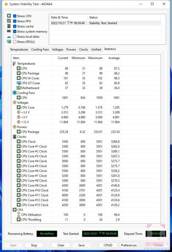Uncheck the Stress CPU checkbox
Image resolution: width=172 pixels, height=252 pixels.
(x=15, y=16)
